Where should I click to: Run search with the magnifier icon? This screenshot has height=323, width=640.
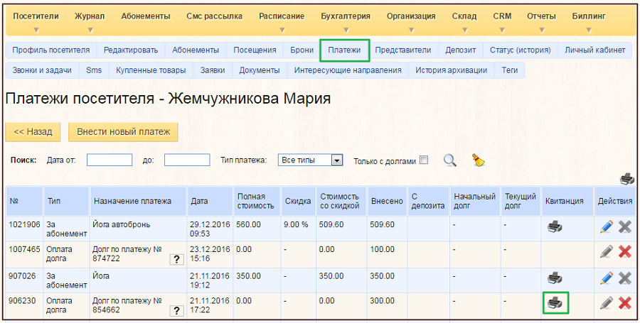point(450,160)
